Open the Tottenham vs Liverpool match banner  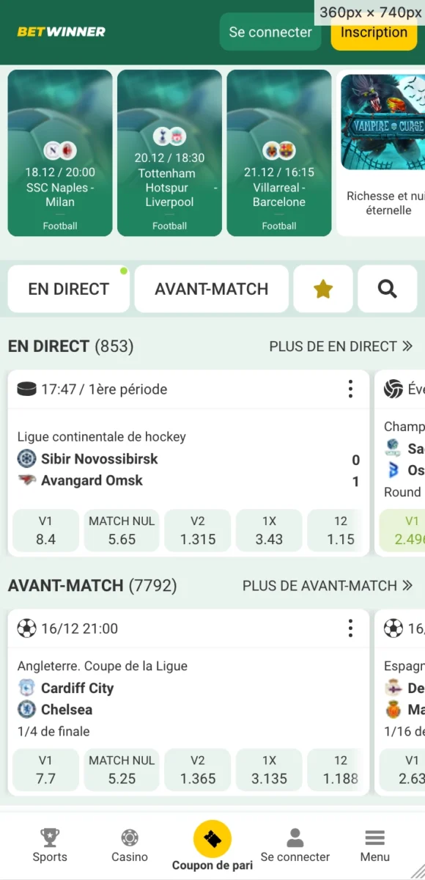pyautogui.click(x=169, y=153)
